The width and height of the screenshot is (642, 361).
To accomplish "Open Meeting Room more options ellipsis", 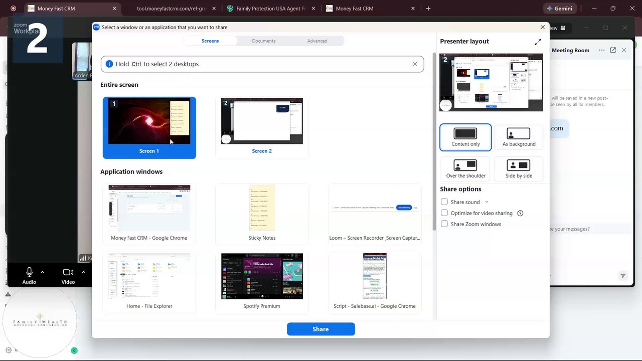I will click(601, 50).
